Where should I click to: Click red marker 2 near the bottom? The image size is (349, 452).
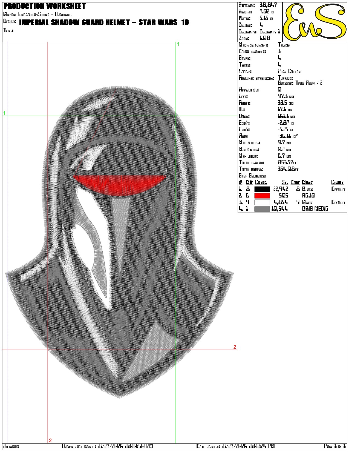(x=50, y=440)
